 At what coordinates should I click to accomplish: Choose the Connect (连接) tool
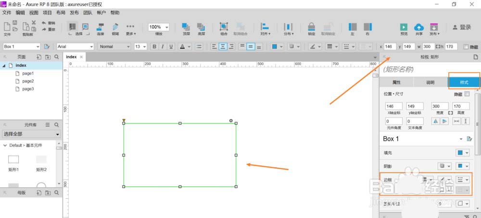point(100,27)
